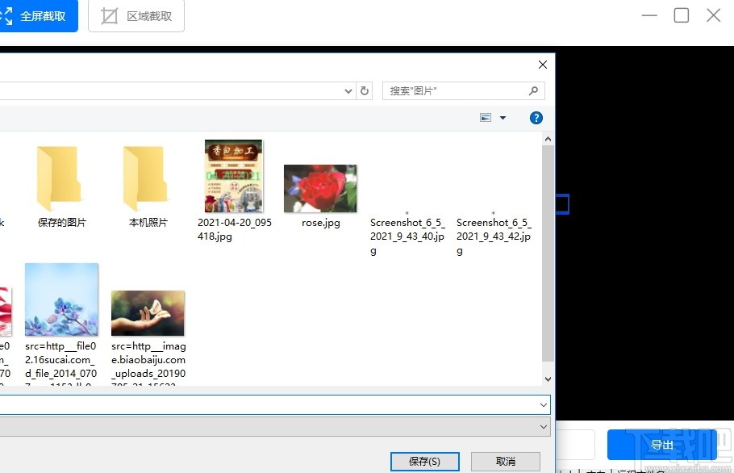Screen dimensions: 734x473
Task: Click the file list scroll up arrow
Action: [x=548, y=139]
